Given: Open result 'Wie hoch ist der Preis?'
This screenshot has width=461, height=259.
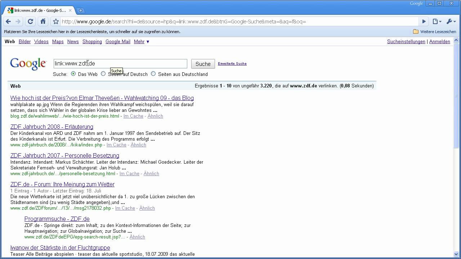Looking at the screenshot, I should tap(102, 98).
